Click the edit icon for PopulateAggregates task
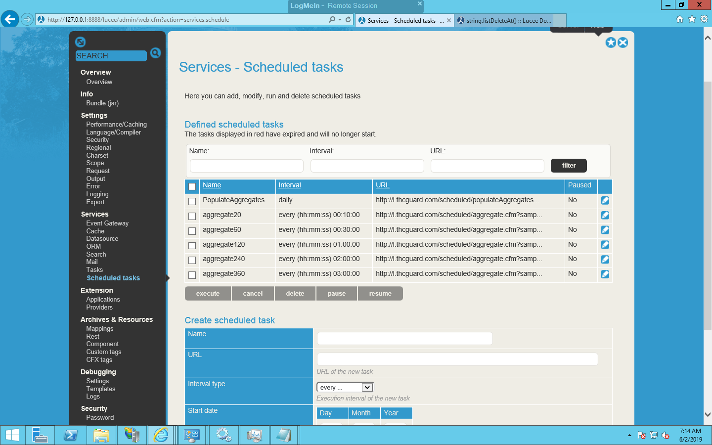 point(605,200)
